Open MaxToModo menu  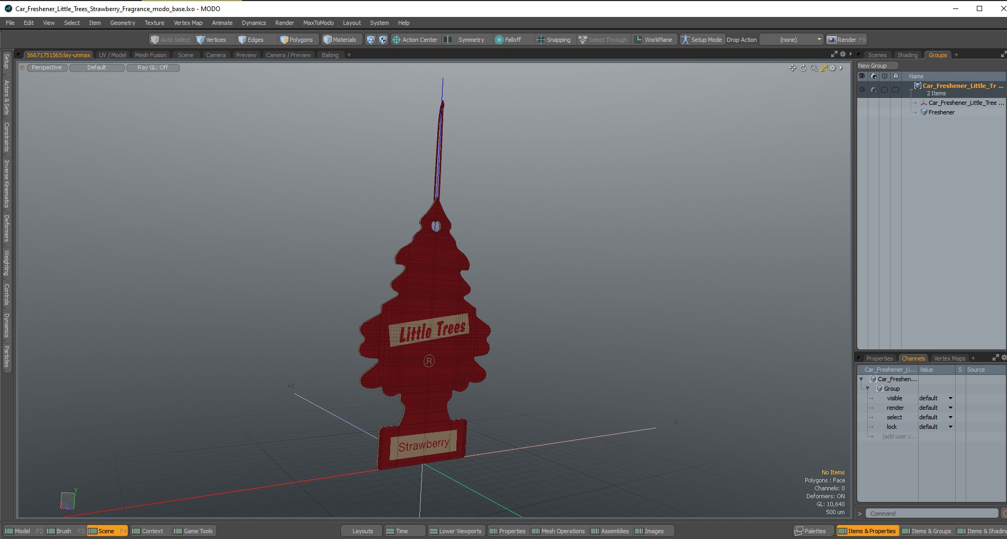pos(318,23)
